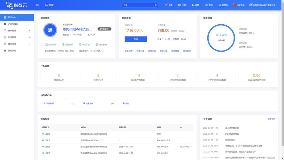The height and width of the screenshot is (160, 284).
Task: Click the 绑定邮箱 email binding status
Action: [101, 44]
